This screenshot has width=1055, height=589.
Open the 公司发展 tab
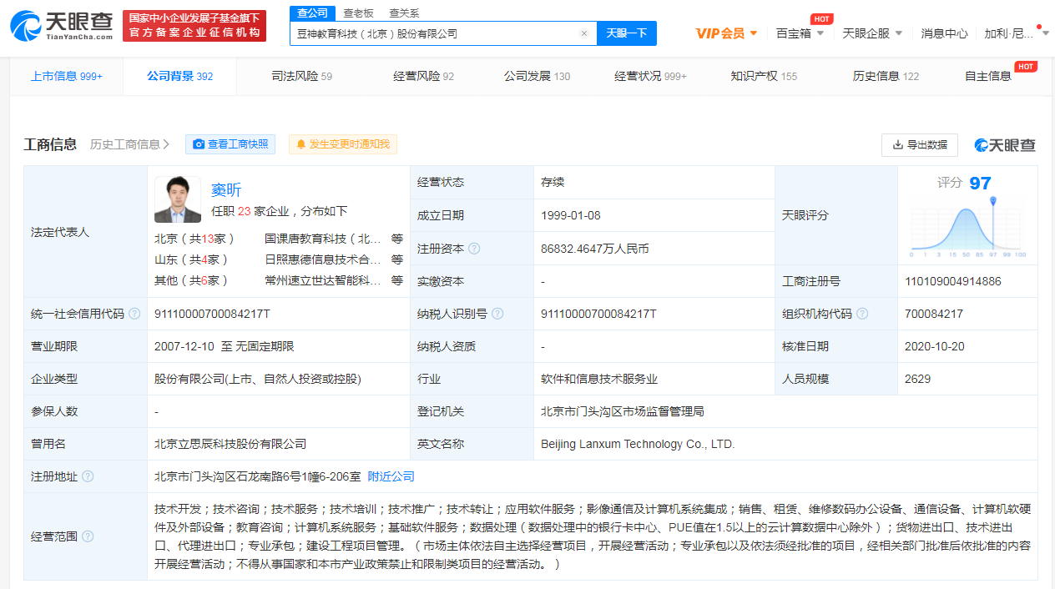point(537,76)
